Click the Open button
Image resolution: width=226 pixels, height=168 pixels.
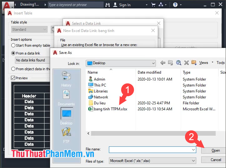tap(214, 150)
